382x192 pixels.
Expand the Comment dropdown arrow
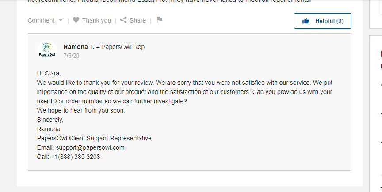point(61,20)
